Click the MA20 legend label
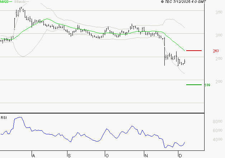This screenshot has height=158, width=225. coord(4,2)
